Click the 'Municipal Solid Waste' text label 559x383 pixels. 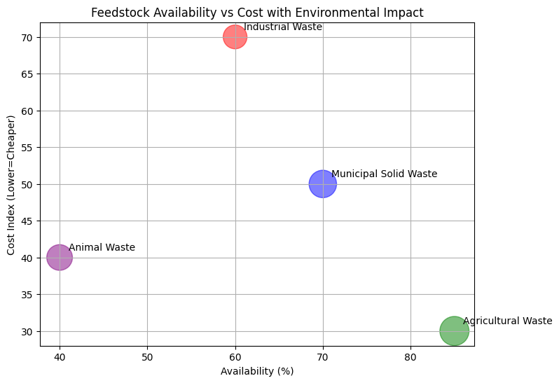click(384, 174)
